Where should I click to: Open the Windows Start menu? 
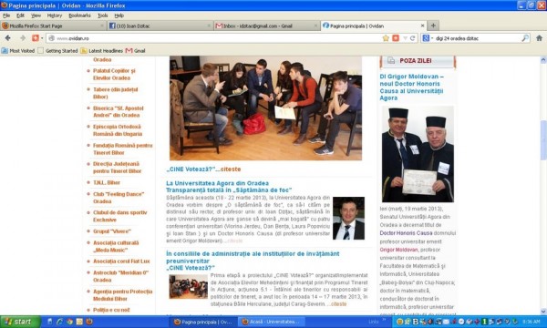20,322
